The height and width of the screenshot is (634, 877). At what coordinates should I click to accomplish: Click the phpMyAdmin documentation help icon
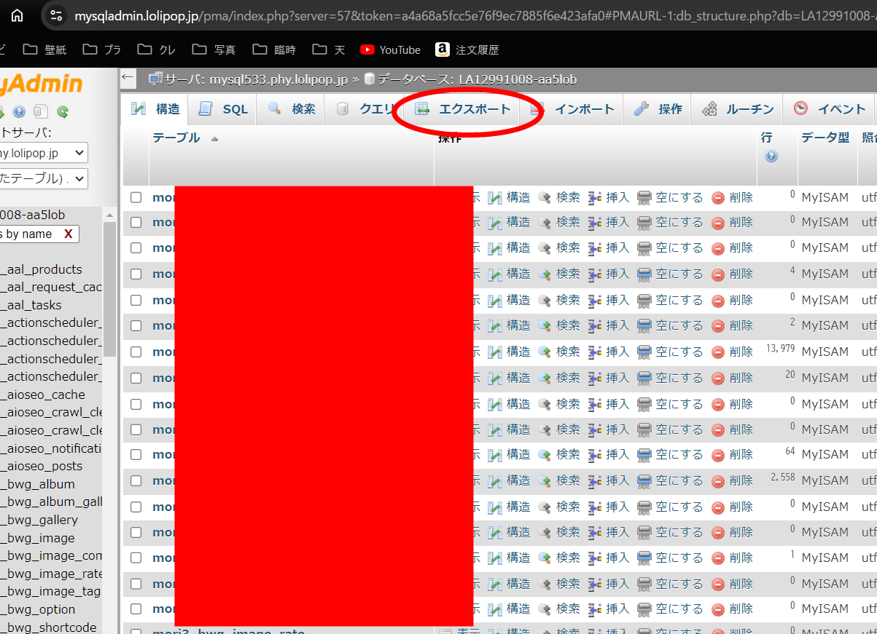pos(19,111)
